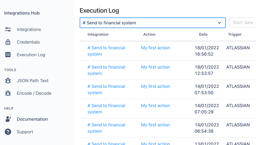This screenshot has width=256, height=145.
Task: Click the '# Send to financial system' filter box
Action: coord(147,23)
